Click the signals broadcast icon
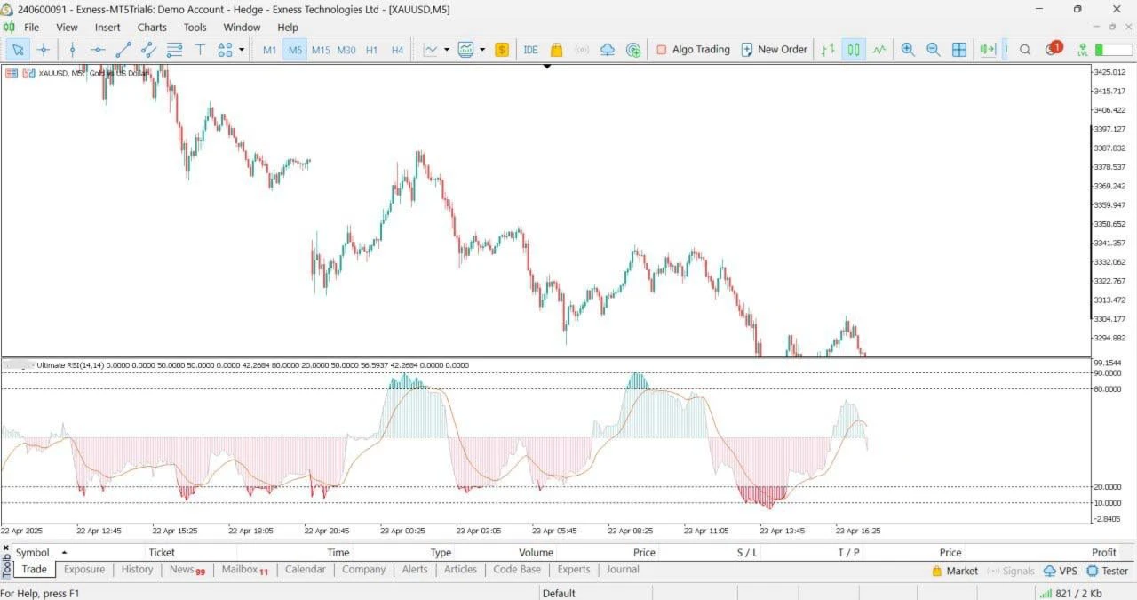 click(x=582, y=50)
